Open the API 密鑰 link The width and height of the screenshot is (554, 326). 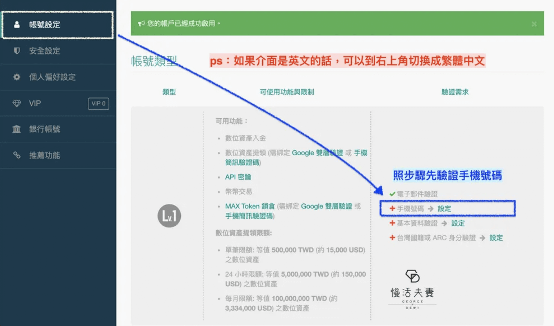[x=238, y=177]
